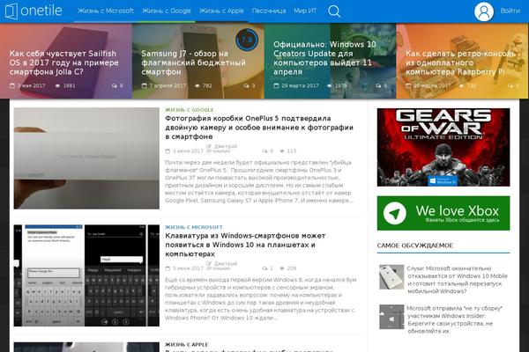Open the Windows 10 Mobile rumors discussed article
Screen dimensions: 529x352
click(x=457, y=280)
